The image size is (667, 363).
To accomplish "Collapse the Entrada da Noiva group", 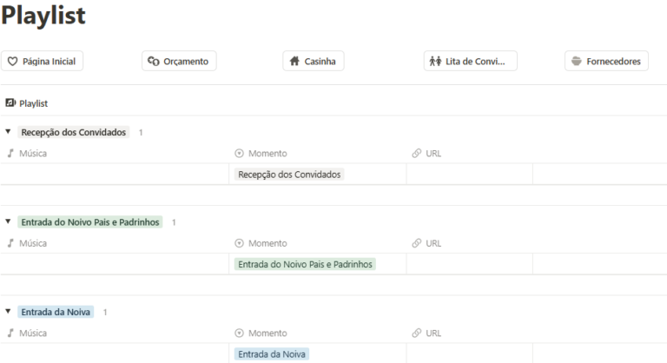I will (8, 312).
